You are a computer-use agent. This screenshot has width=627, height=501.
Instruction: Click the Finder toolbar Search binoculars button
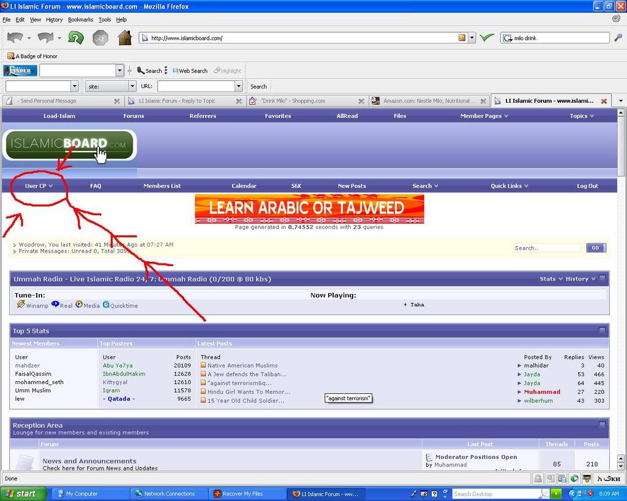(x=149, y=71)
